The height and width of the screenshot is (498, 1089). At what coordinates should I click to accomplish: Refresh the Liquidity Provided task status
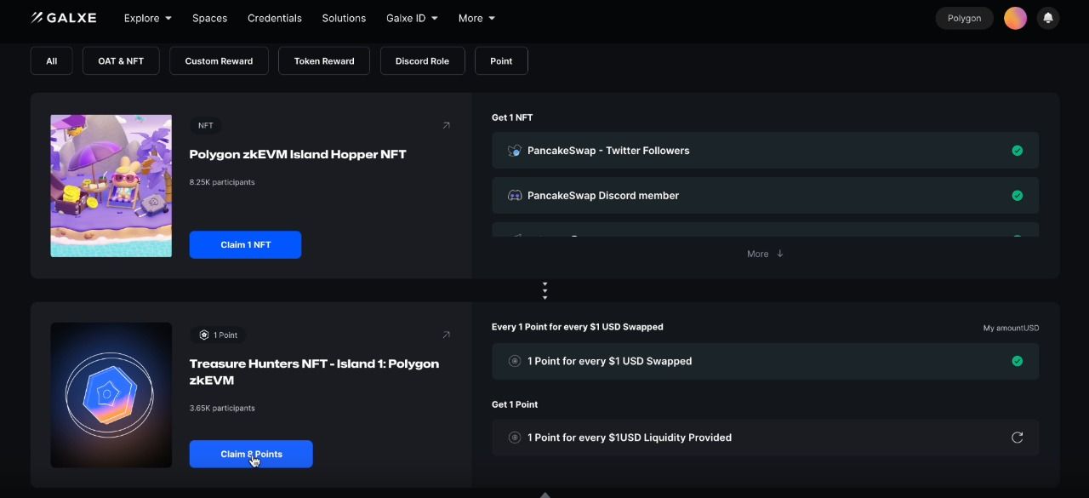1017,438
